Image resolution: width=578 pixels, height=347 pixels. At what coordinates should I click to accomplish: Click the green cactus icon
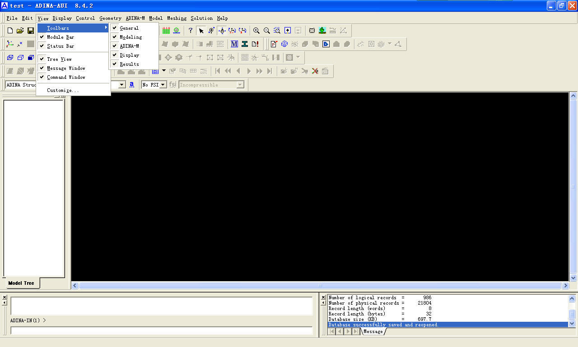pos(322,31)
